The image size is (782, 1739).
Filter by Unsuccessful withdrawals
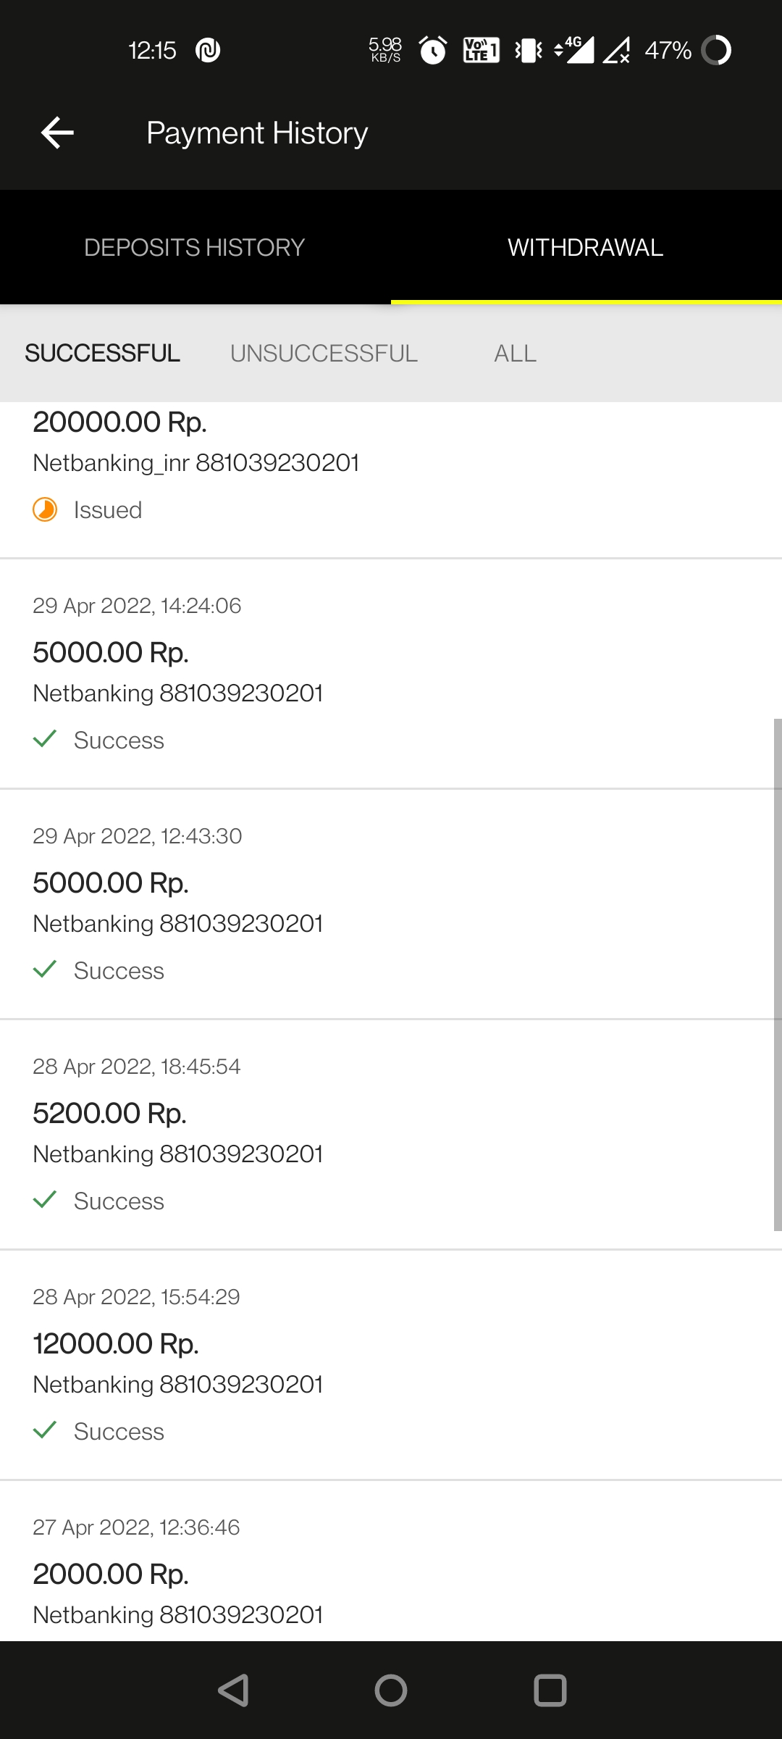point(324,354)
